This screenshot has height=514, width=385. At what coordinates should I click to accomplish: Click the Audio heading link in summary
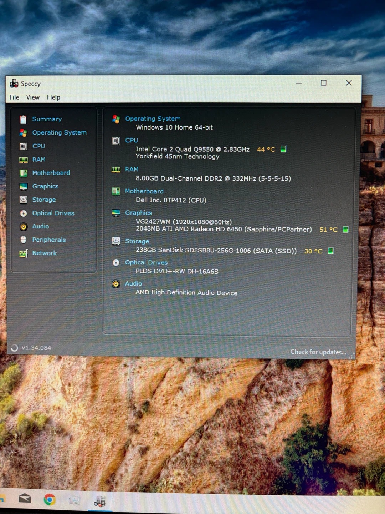[x=133, y=284]
